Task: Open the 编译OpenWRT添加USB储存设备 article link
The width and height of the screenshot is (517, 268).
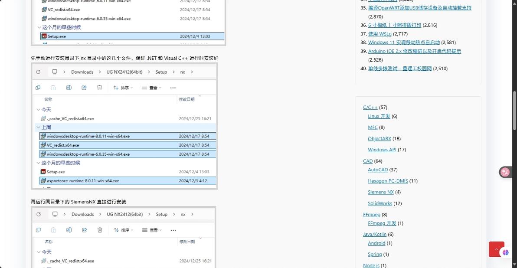Action: [420, 8]
